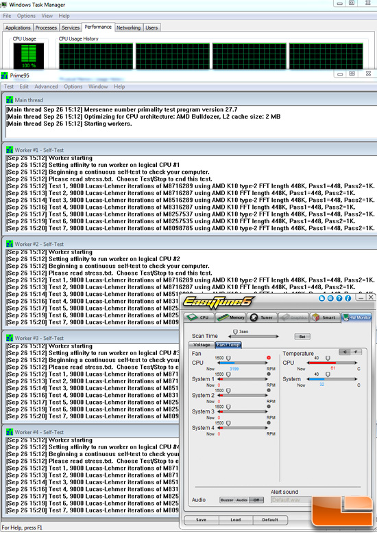
Task: Click the monitor icon on HW Monitor tab
Action: point(346,317)
